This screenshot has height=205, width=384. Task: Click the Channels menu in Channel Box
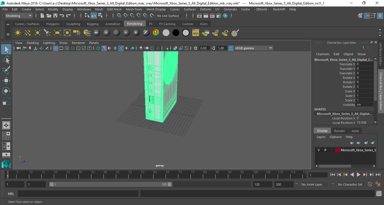click(x=323, y=54)
